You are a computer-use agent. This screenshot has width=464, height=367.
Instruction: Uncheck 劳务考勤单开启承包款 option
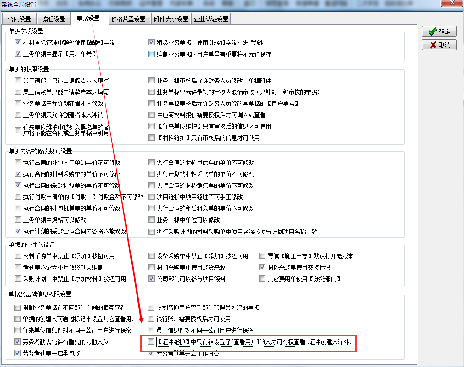coord(18,353)
